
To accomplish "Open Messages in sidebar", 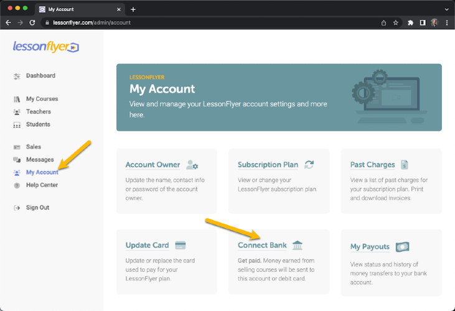I will coord(40,159).
